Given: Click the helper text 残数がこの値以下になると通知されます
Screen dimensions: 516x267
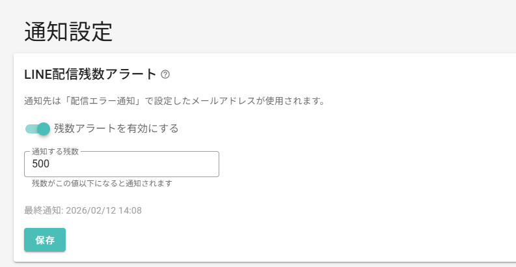Looking at the screenshot, I should tap(102, 184).
